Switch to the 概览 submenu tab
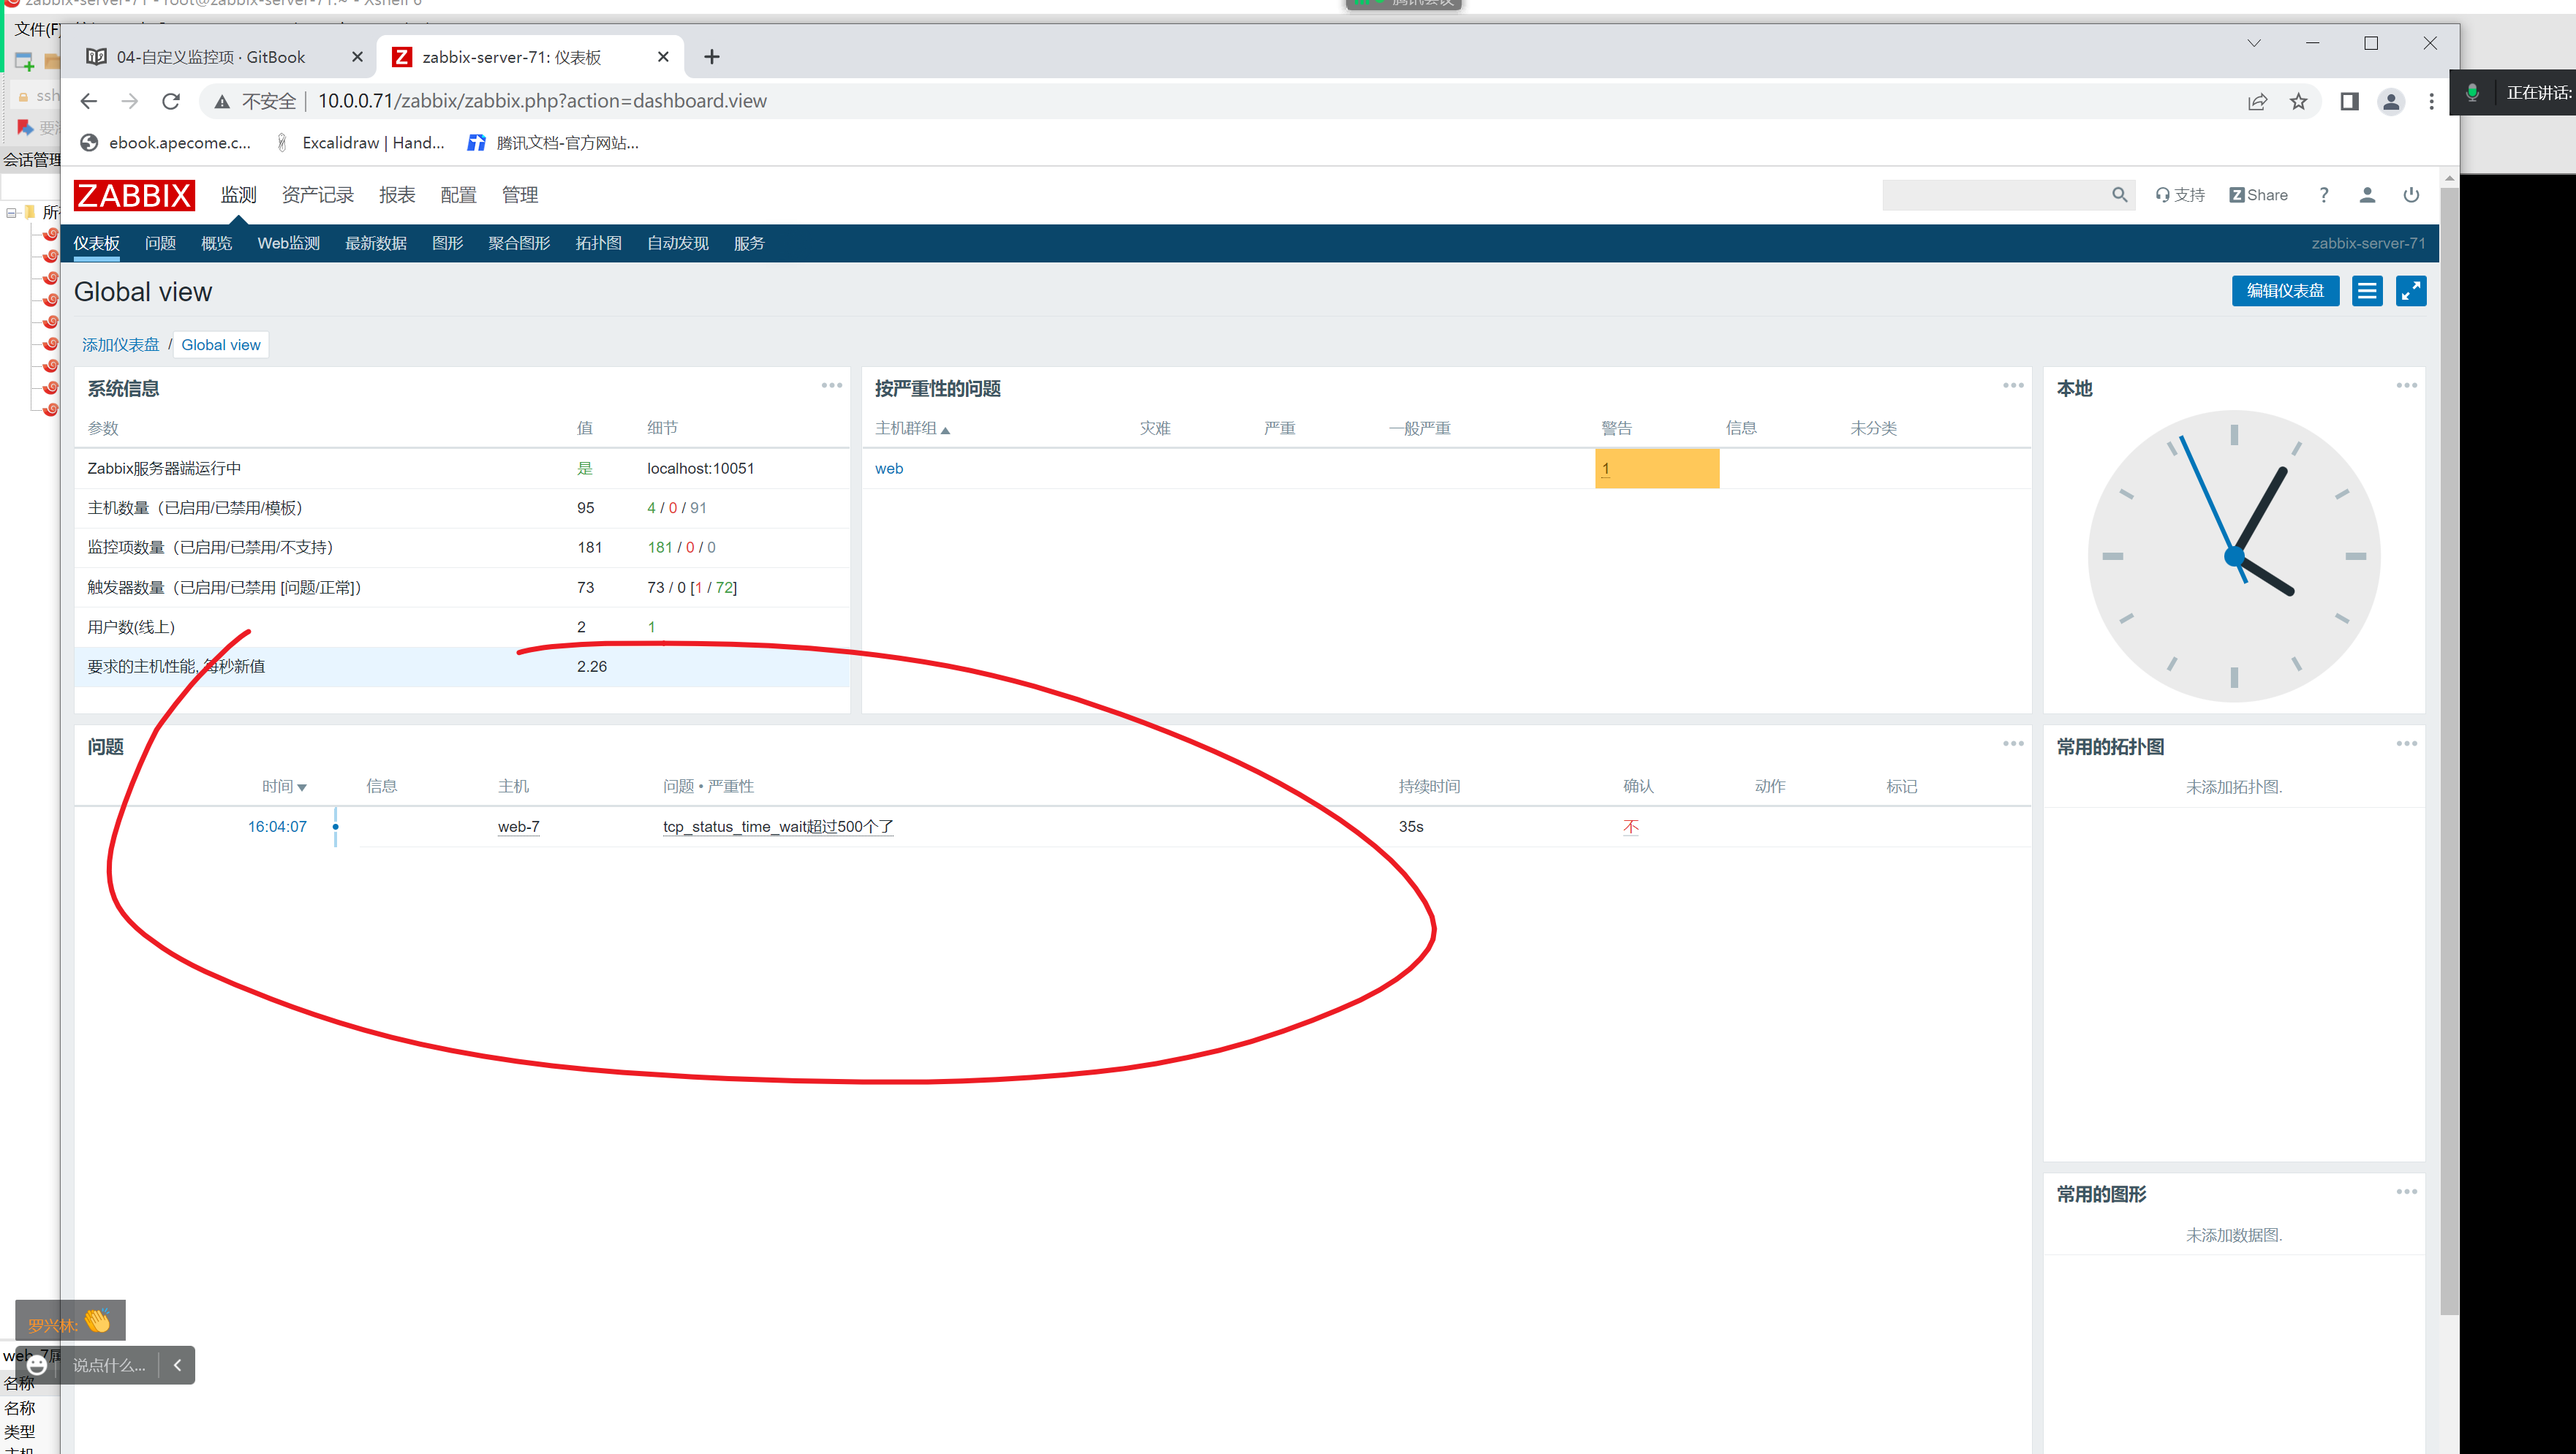 coord(216,243)
